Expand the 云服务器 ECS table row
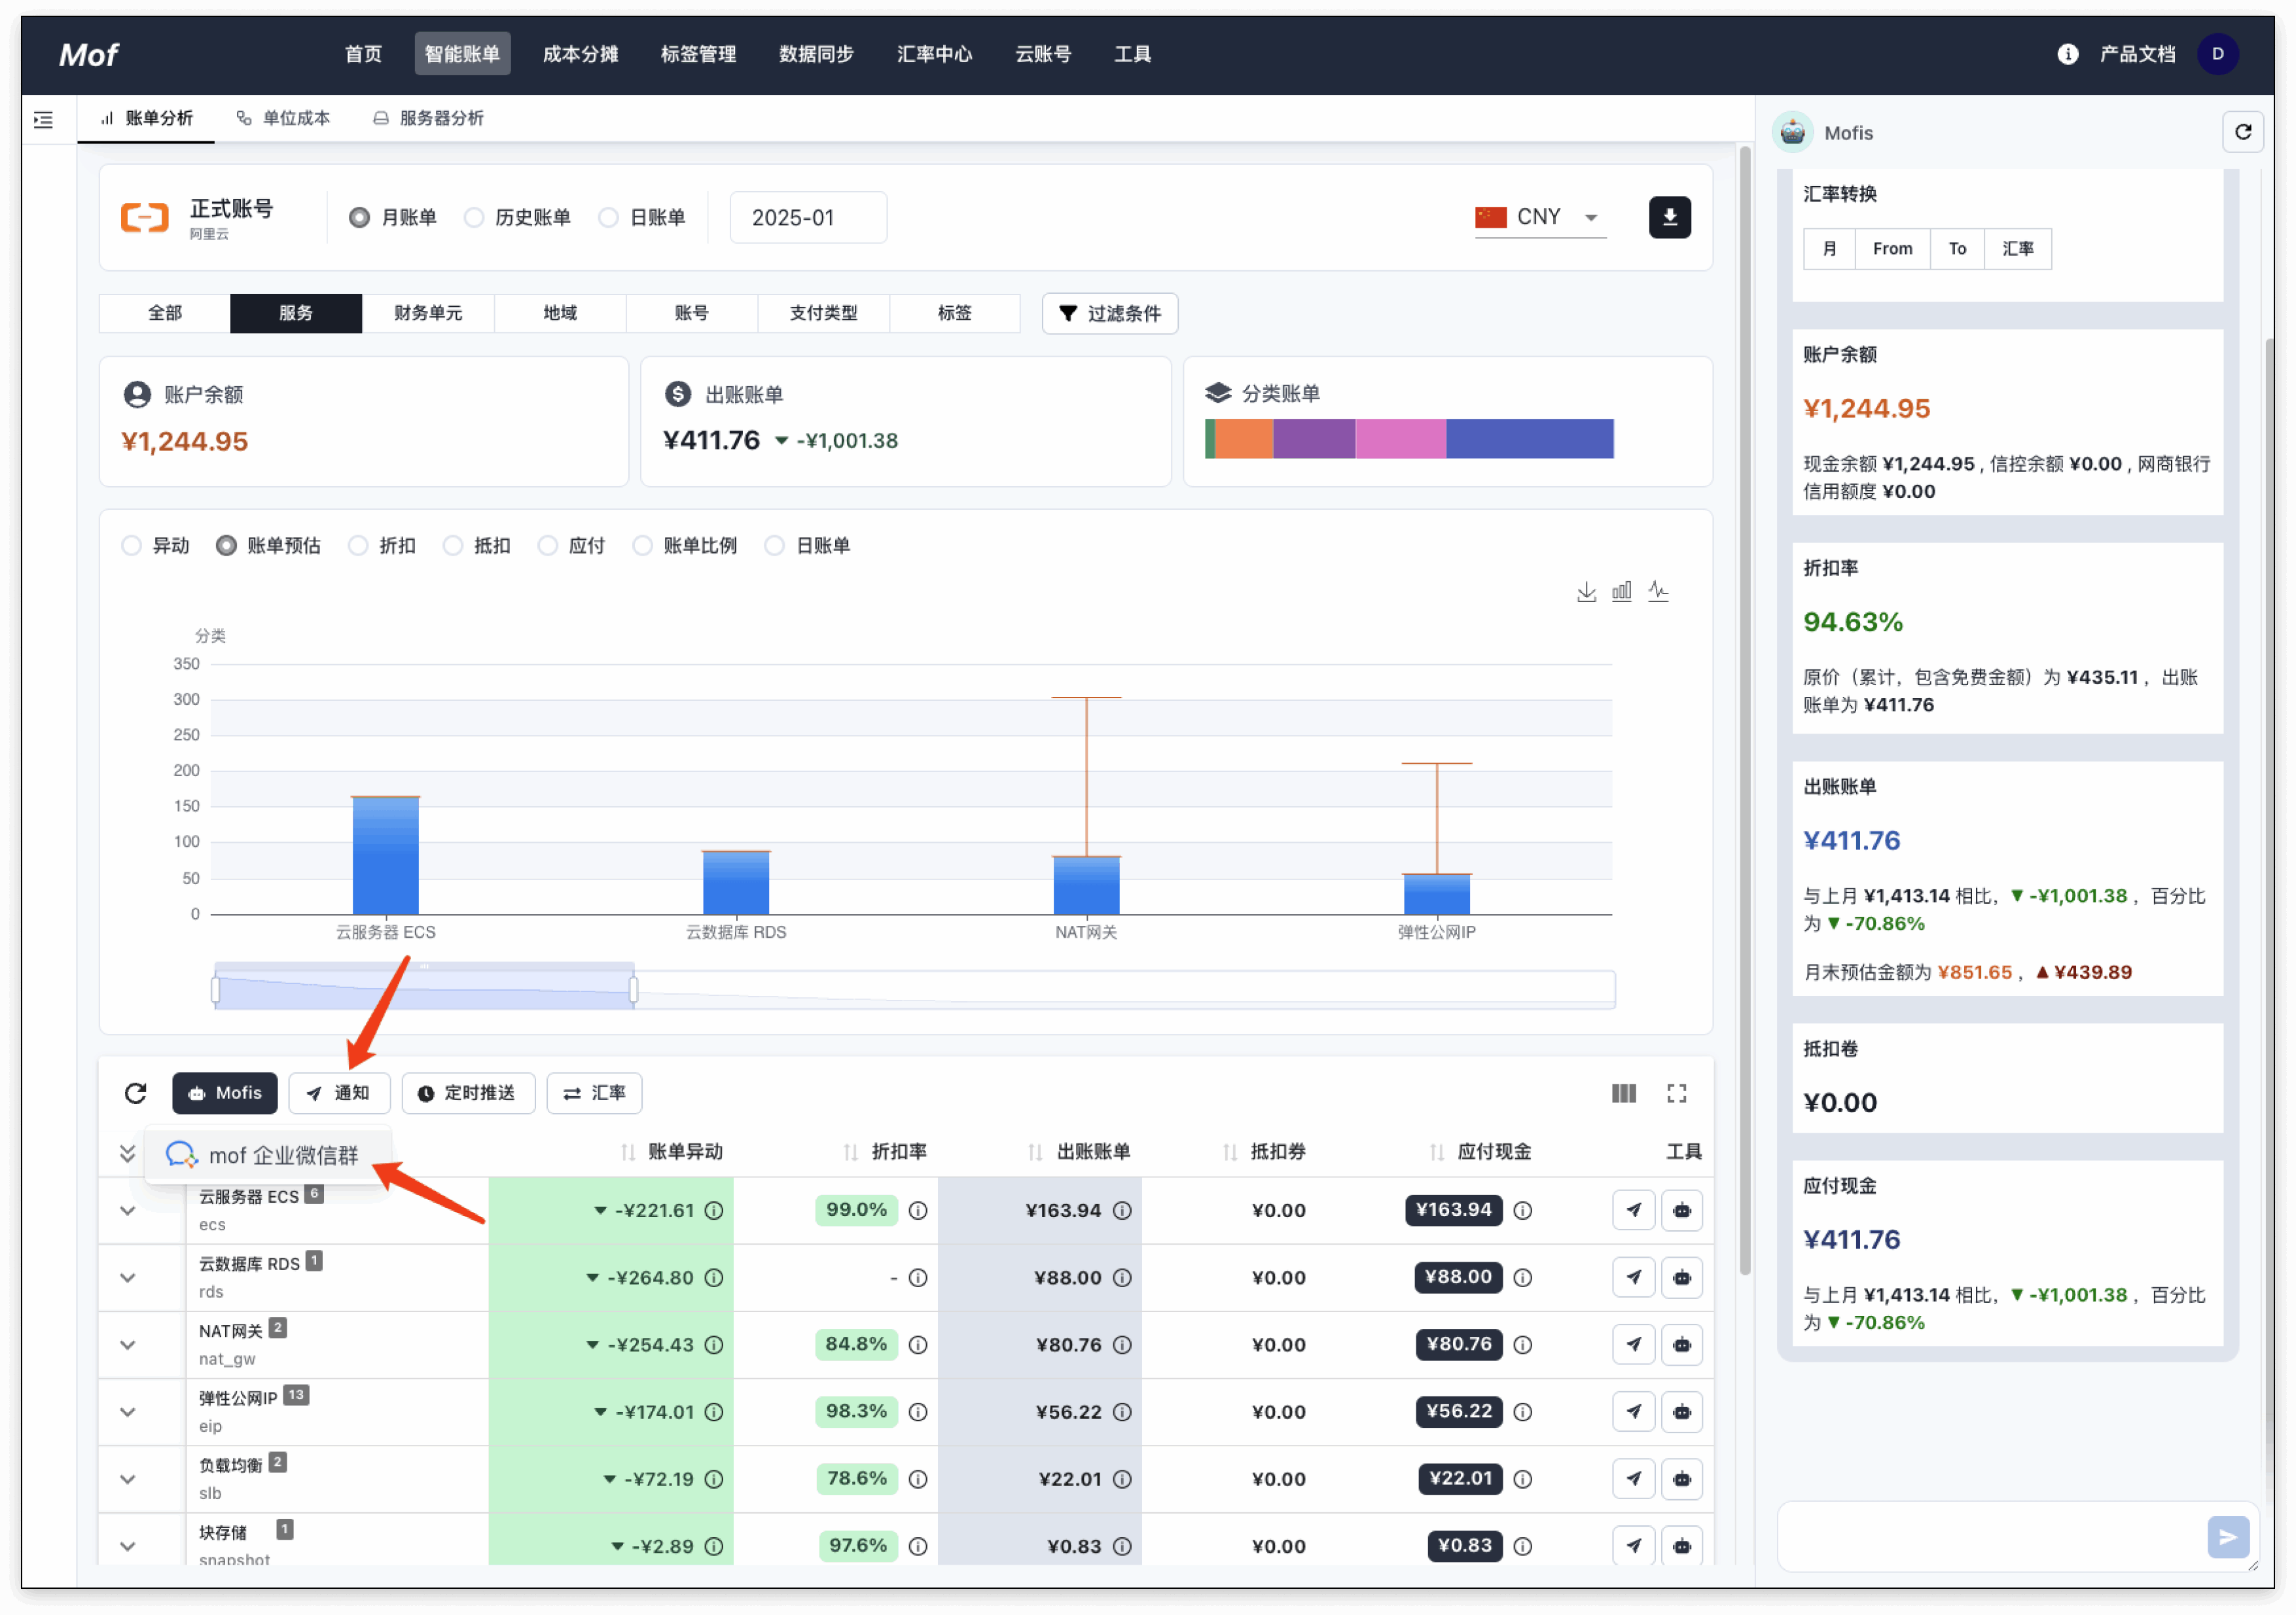The width and height of the screenshot is (2296, 1615). click(x=128, y=1210)
